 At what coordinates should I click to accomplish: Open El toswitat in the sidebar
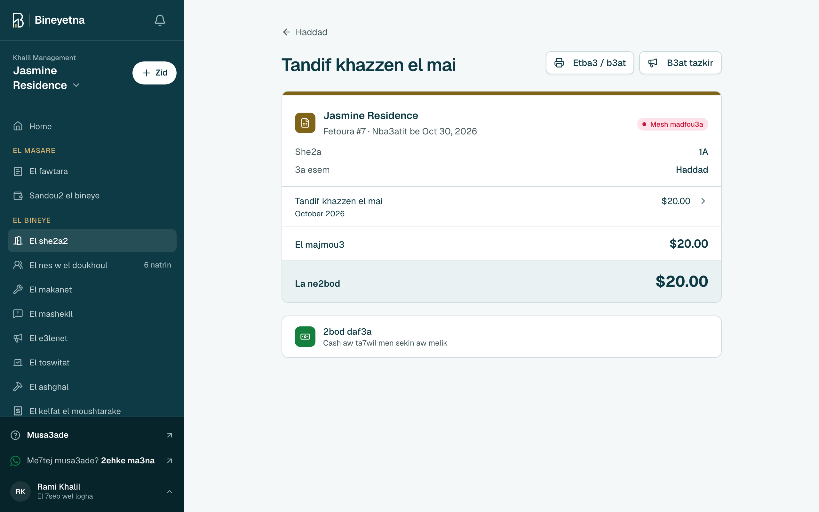coord(92,363)
